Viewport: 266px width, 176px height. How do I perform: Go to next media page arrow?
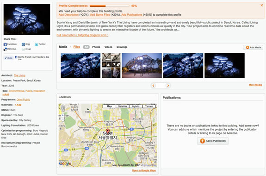pos(168,85)
